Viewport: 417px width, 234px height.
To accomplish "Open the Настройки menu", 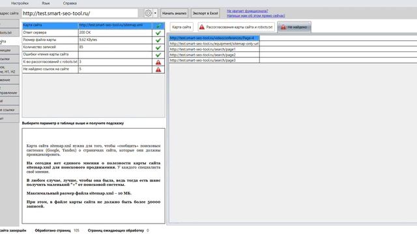I will [x=20, y=3].
